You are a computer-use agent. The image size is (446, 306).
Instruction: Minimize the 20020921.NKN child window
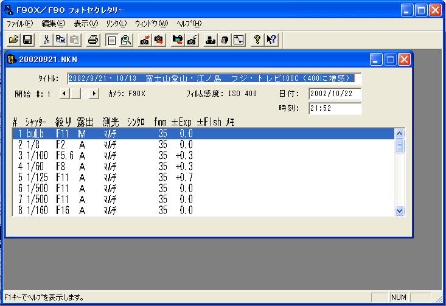pos(376,60)
